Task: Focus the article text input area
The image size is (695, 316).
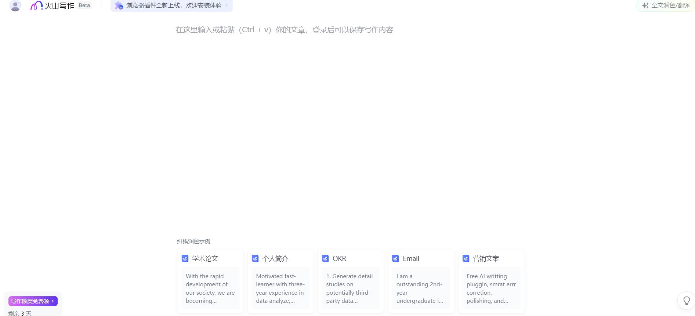Action: point(284,30)
